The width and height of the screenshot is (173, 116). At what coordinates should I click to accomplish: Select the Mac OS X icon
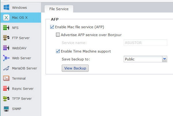(x=6, y=18)
